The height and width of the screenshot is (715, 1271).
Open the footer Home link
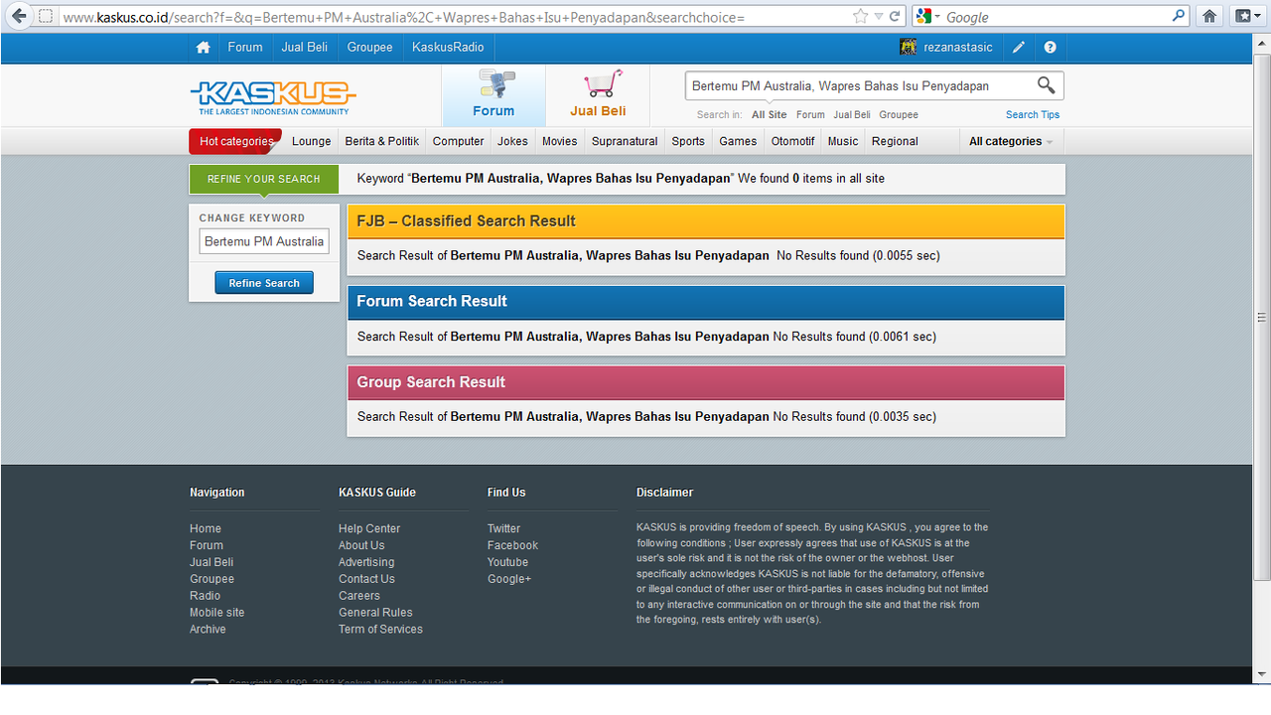[206, 528]
